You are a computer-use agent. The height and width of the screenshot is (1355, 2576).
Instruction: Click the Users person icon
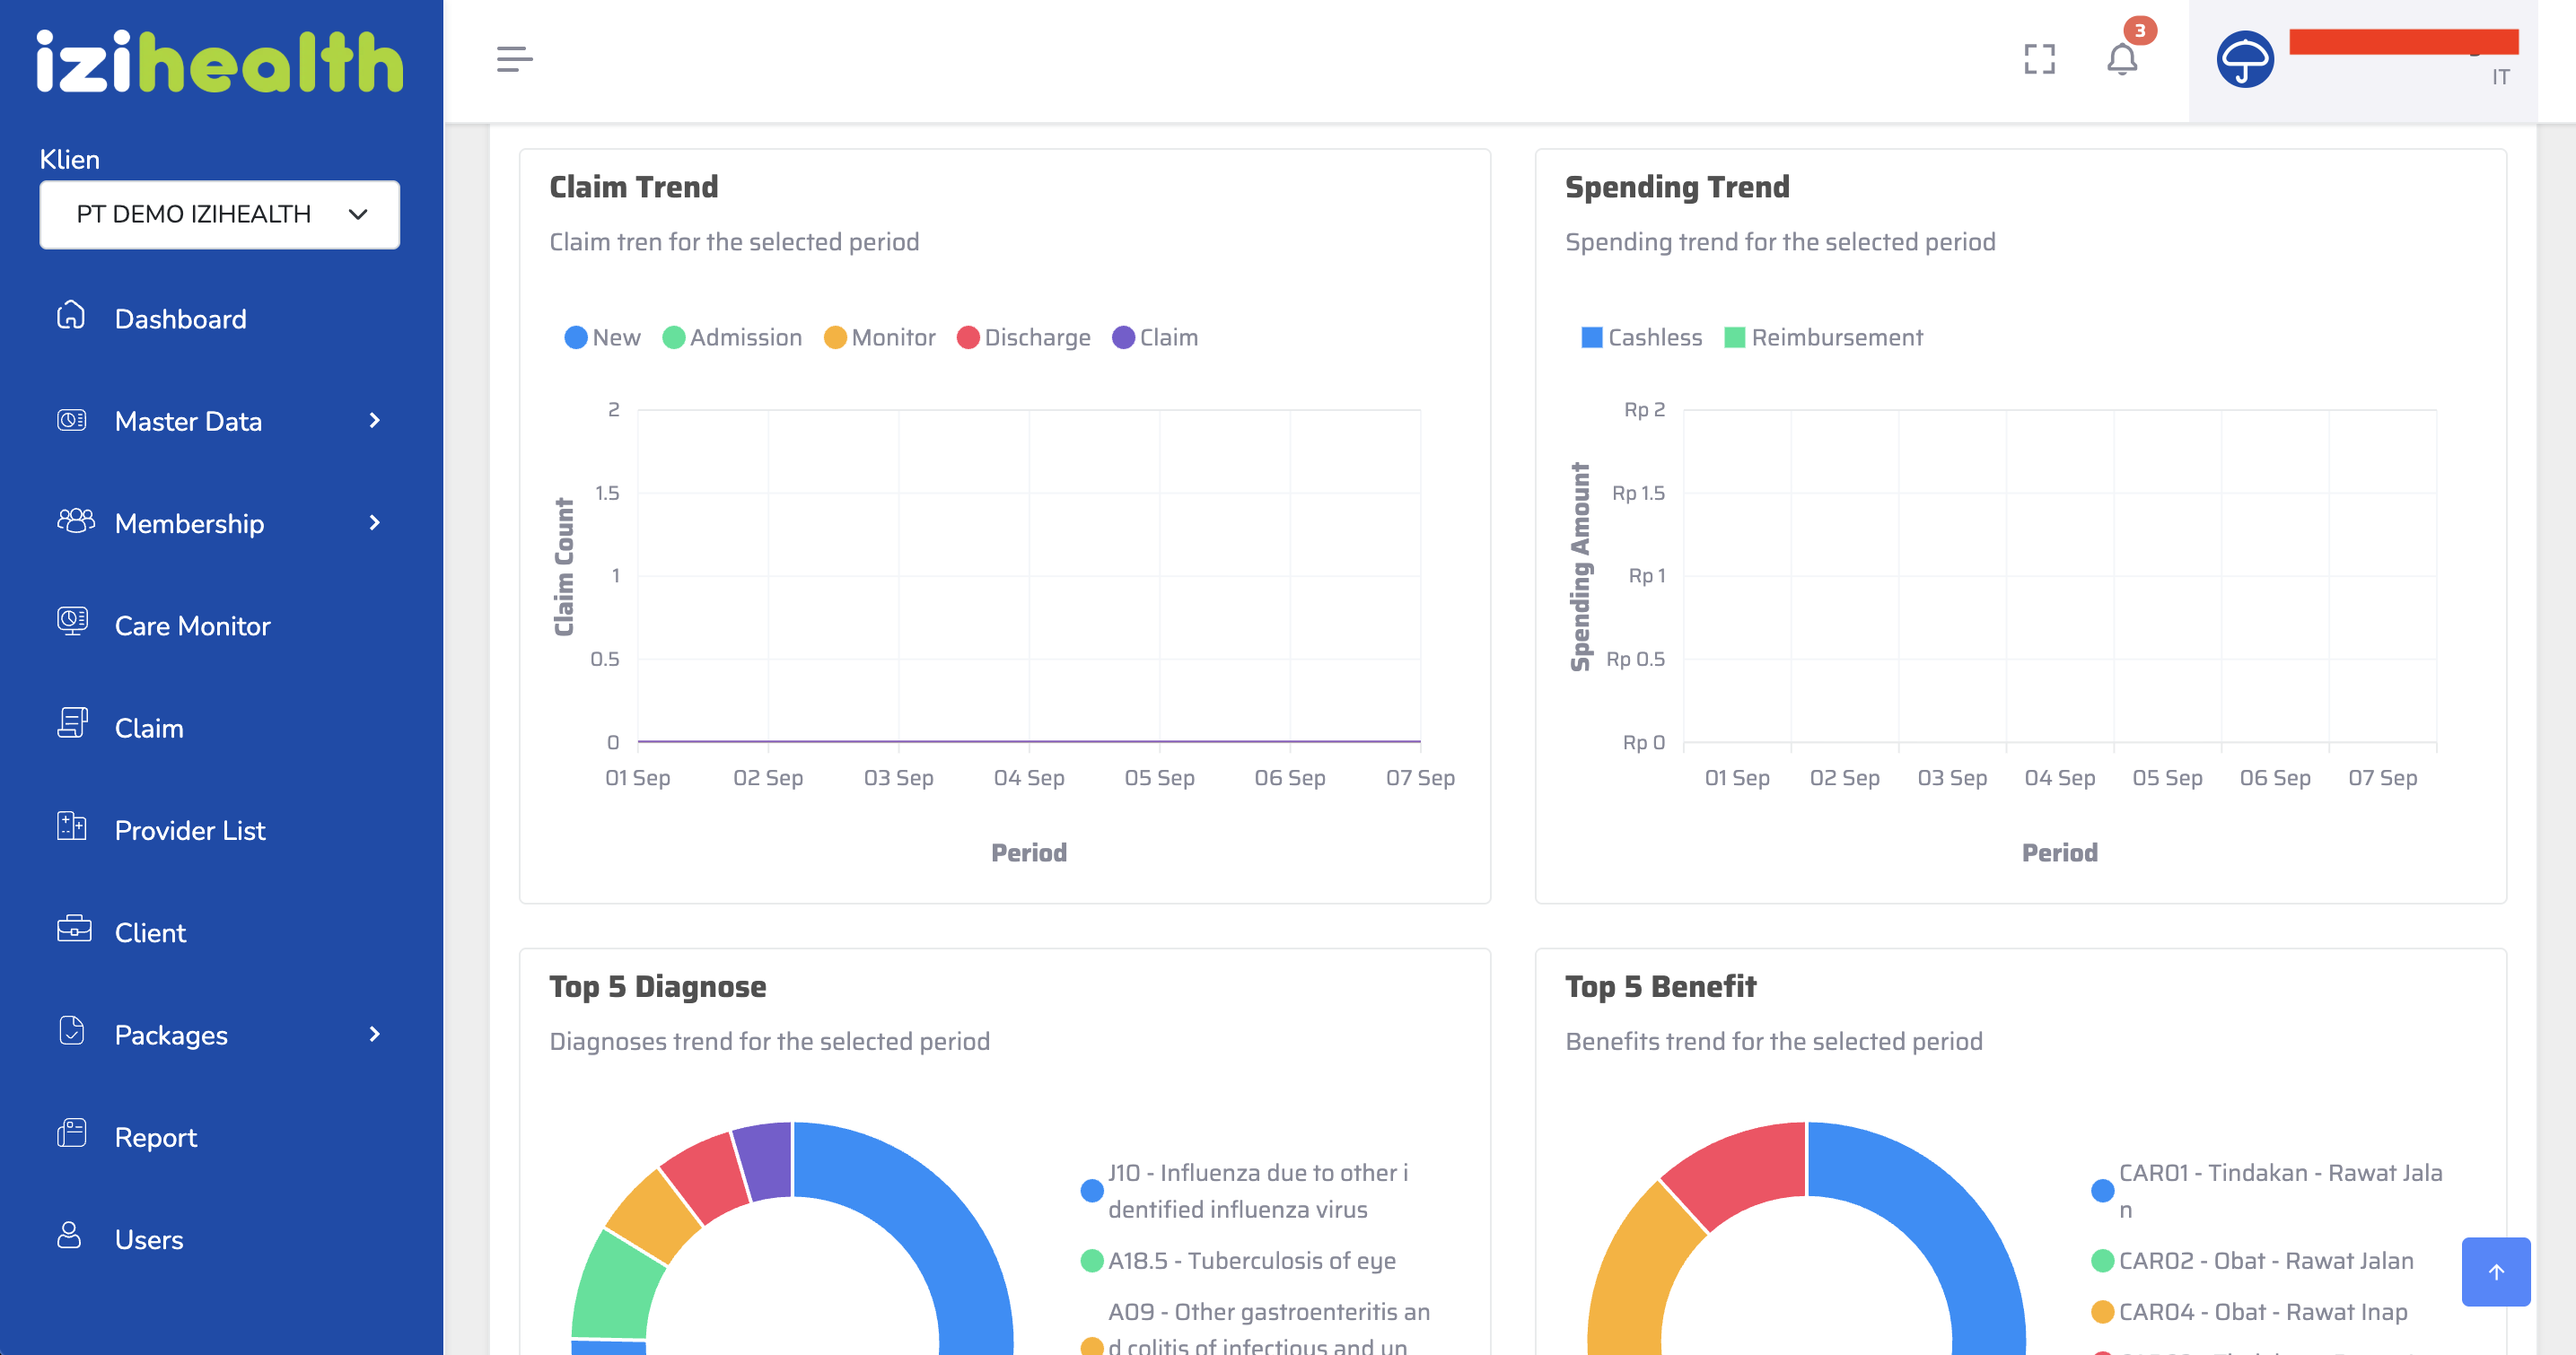(69, 1235)
